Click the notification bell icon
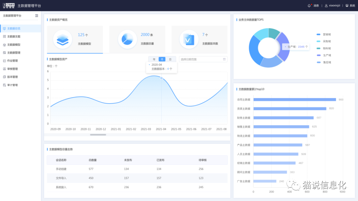Image resolution: width=358 pixels, height=201 pixels. pos(309,6)
